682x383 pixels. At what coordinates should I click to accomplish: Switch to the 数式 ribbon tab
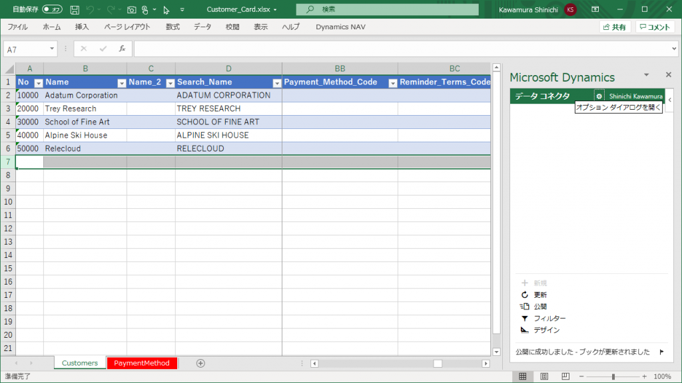click(x=172, y=27)
